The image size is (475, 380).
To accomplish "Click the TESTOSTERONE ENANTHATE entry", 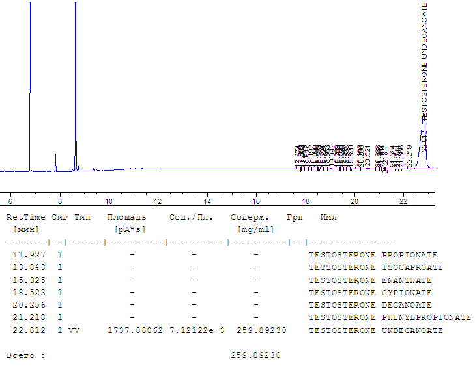I will [370, 280].
